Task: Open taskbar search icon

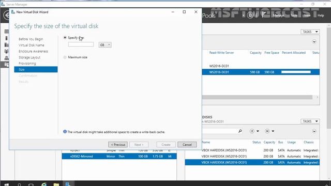Action: pyautogui.click(x=19, y=184)
